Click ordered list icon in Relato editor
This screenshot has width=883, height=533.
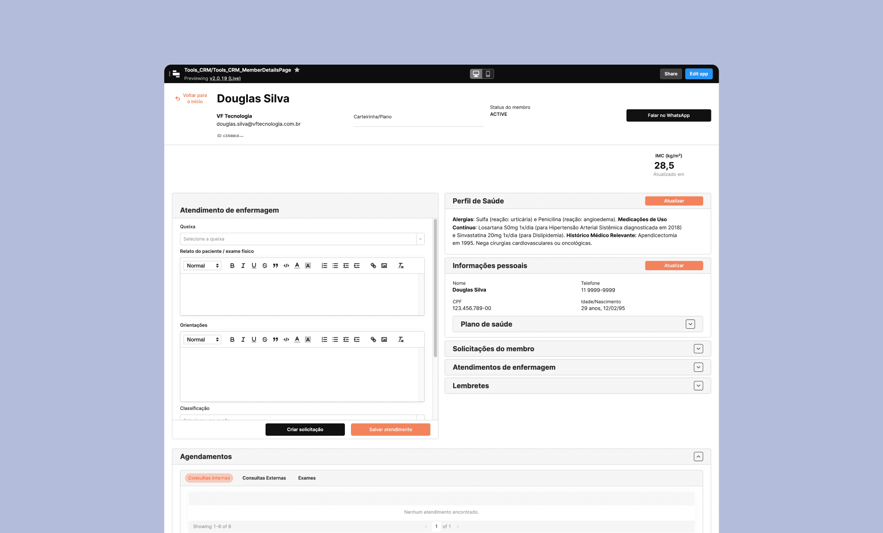pos(324,266)
